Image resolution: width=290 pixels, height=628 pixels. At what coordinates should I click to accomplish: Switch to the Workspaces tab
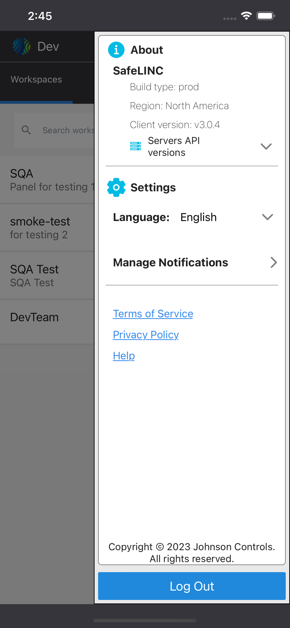tap(36, 79)
